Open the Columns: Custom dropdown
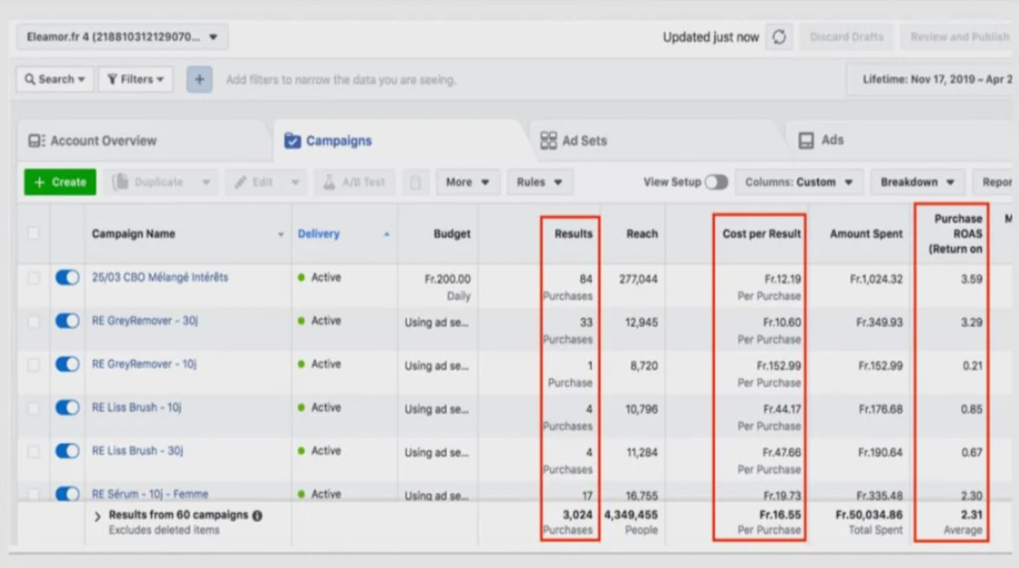The width and height of the screenshot is (1019, 568). [x=798, y=182]
